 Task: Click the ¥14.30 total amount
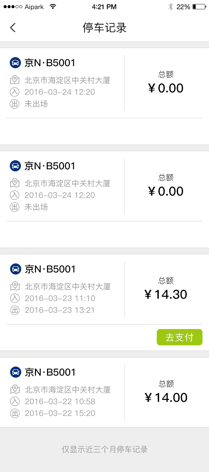(x=166, y=294)
